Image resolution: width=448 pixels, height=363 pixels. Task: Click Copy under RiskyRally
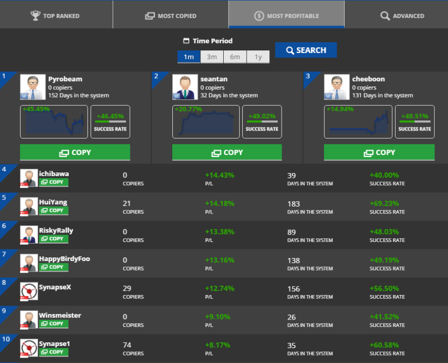click(54, 239)
